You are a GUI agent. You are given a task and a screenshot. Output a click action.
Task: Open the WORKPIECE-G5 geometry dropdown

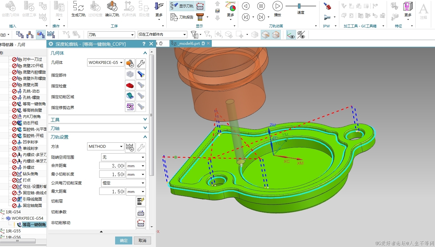(x=106, y=63)
